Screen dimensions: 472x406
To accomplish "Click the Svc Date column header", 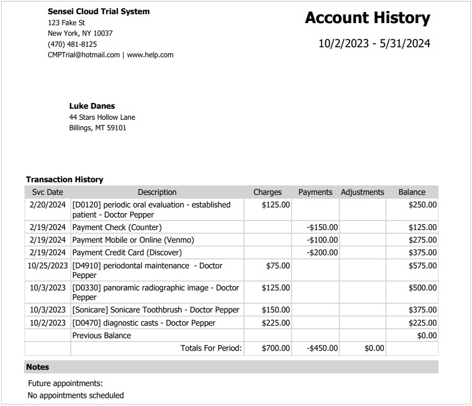I will click(x=47, y=192).
